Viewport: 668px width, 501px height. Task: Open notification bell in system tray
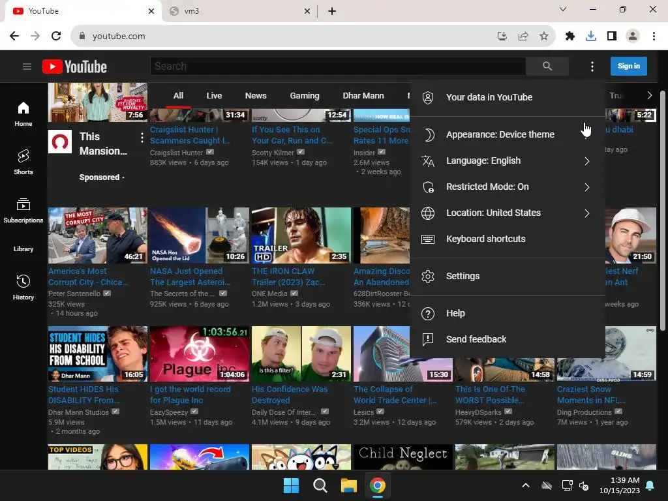650,485
